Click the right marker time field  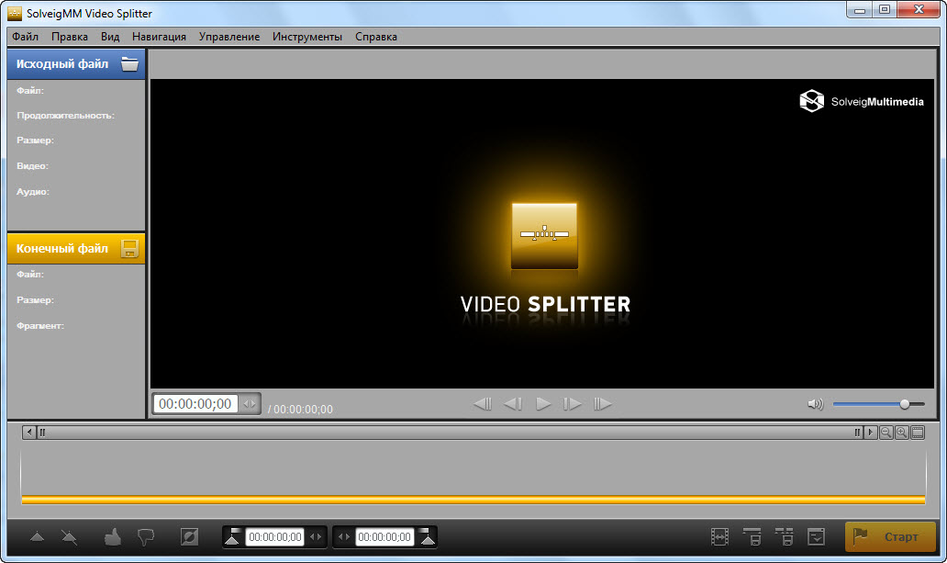[384, 536]
